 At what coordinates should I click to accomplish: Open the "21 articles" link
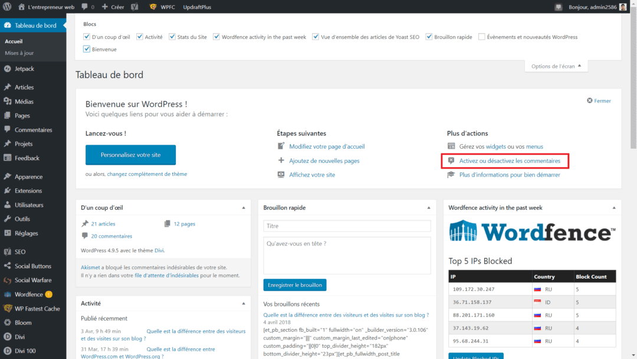click(103, 224)
